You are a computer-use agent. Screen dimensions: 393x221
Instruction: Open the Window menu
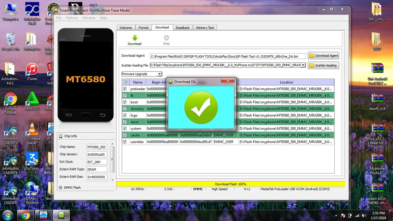click(89, 18)
